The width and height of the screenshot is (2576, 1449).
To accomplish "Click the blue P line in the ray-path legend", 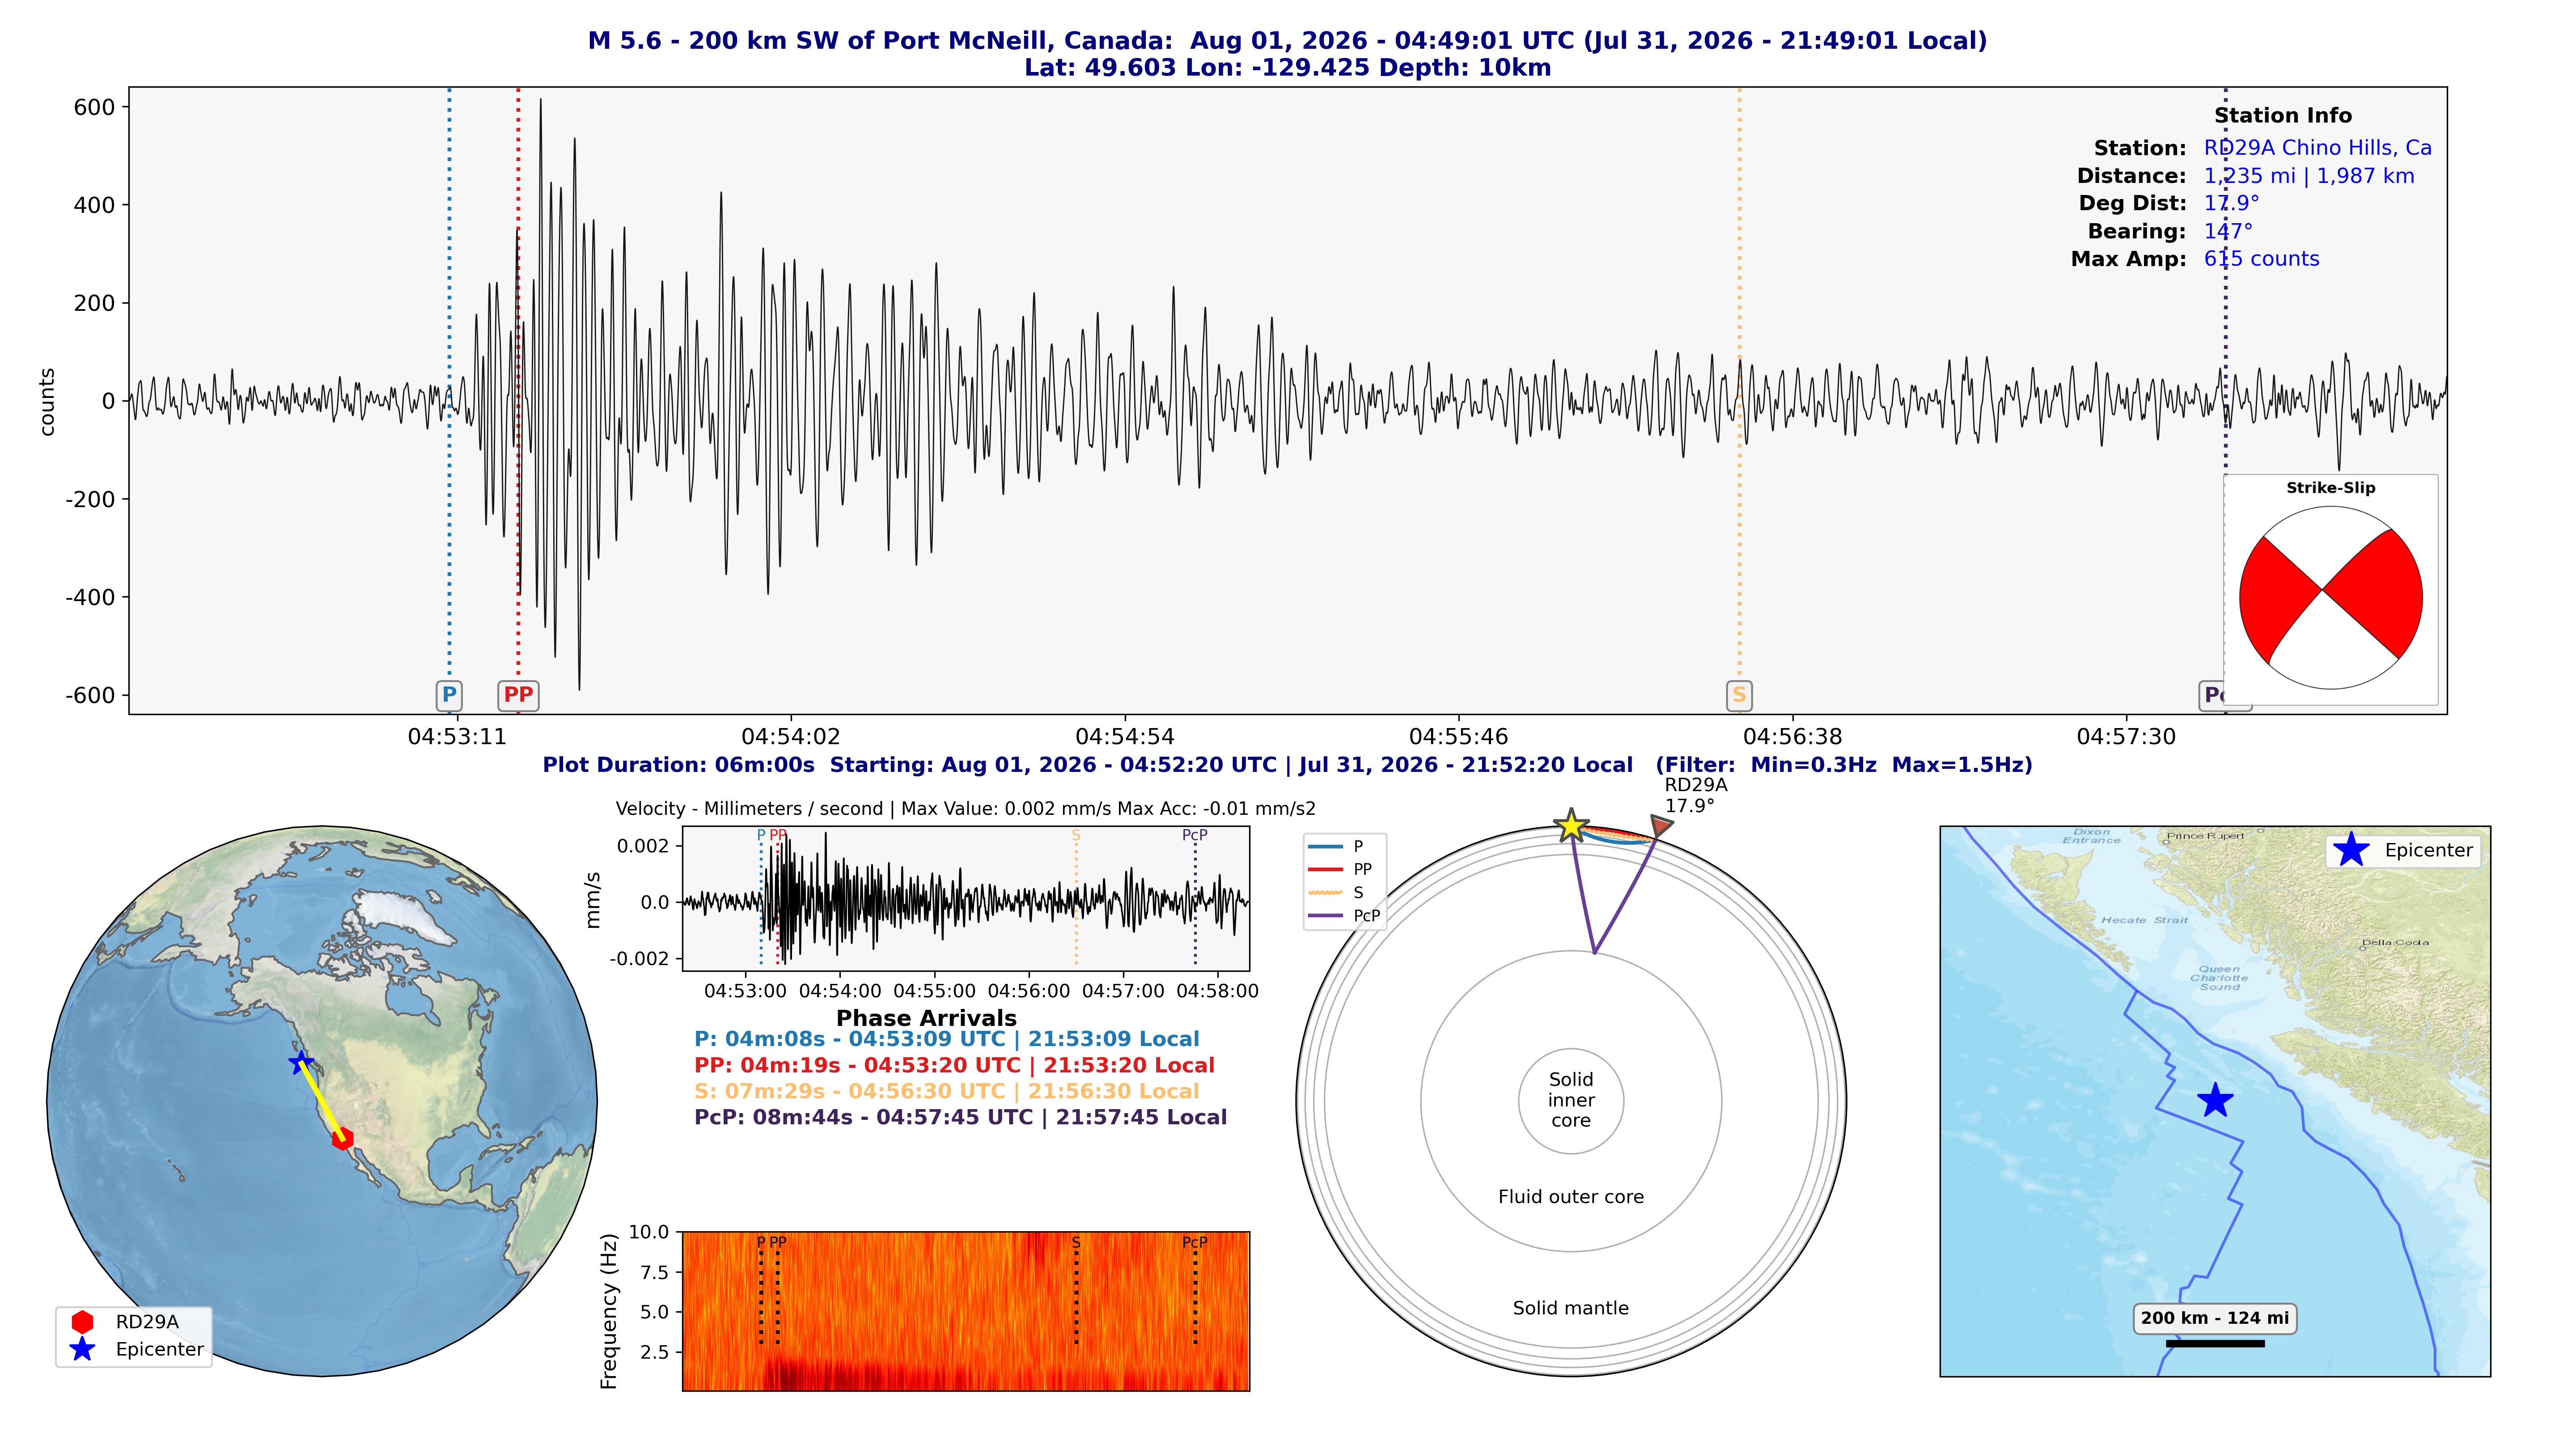I will (x=1325, y=847).
